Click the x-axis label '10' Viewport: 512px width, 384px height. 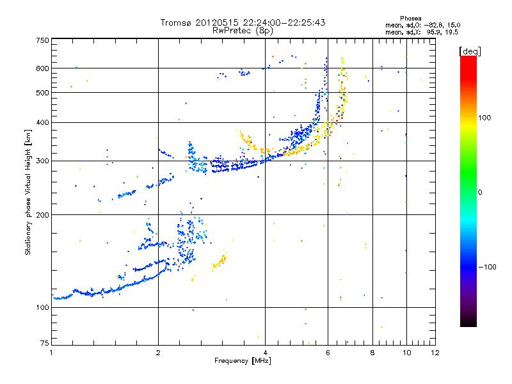(406, 353)
